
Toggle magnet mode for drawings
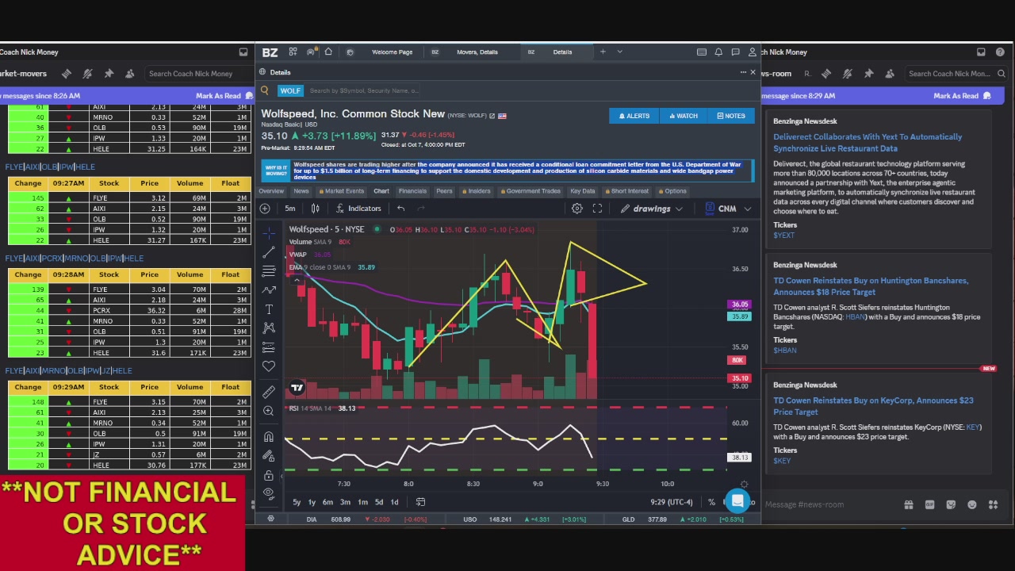point(269,437)
